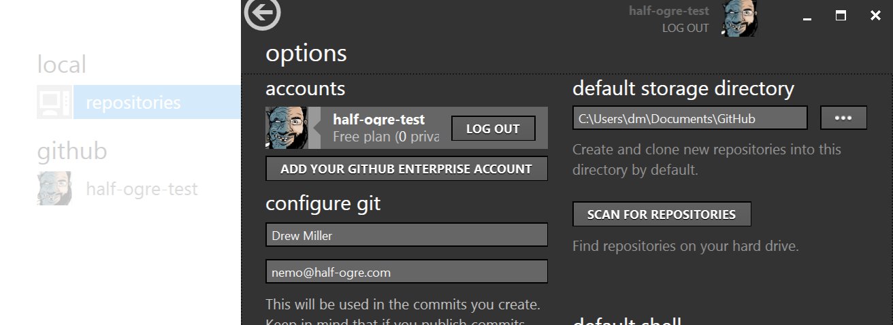The image size is (893, 325).
Task: Open half-ogre-test under github section
Action: click(142, 188)
